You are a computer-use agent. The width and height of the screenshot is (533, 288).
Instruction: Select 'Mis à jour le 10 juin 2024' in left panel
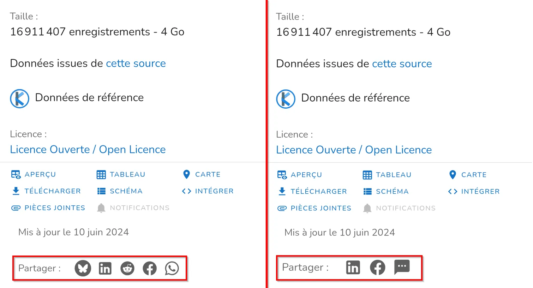click(x=73, y=232)
